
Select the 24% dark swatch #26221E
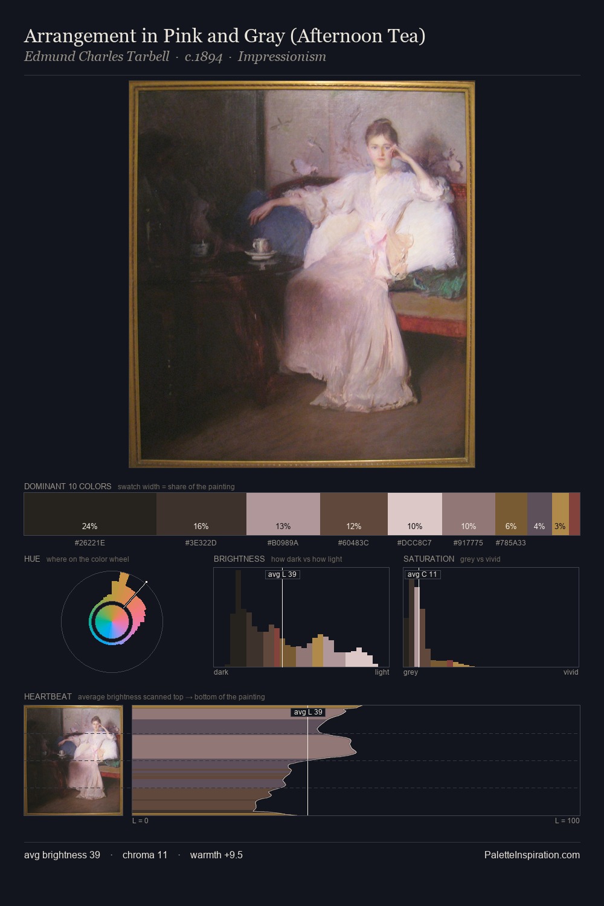click(x=90, y=514)
